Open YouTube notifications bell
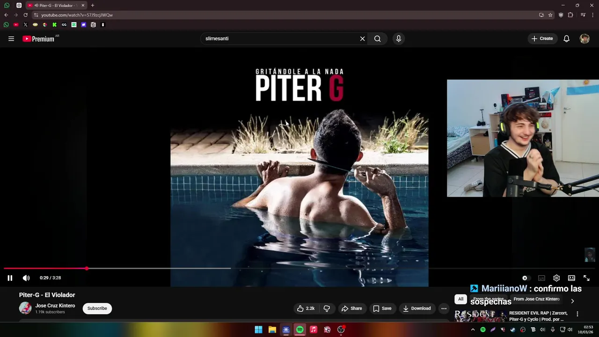Viewport: 599px width, 337px height. tap(566, 39)
